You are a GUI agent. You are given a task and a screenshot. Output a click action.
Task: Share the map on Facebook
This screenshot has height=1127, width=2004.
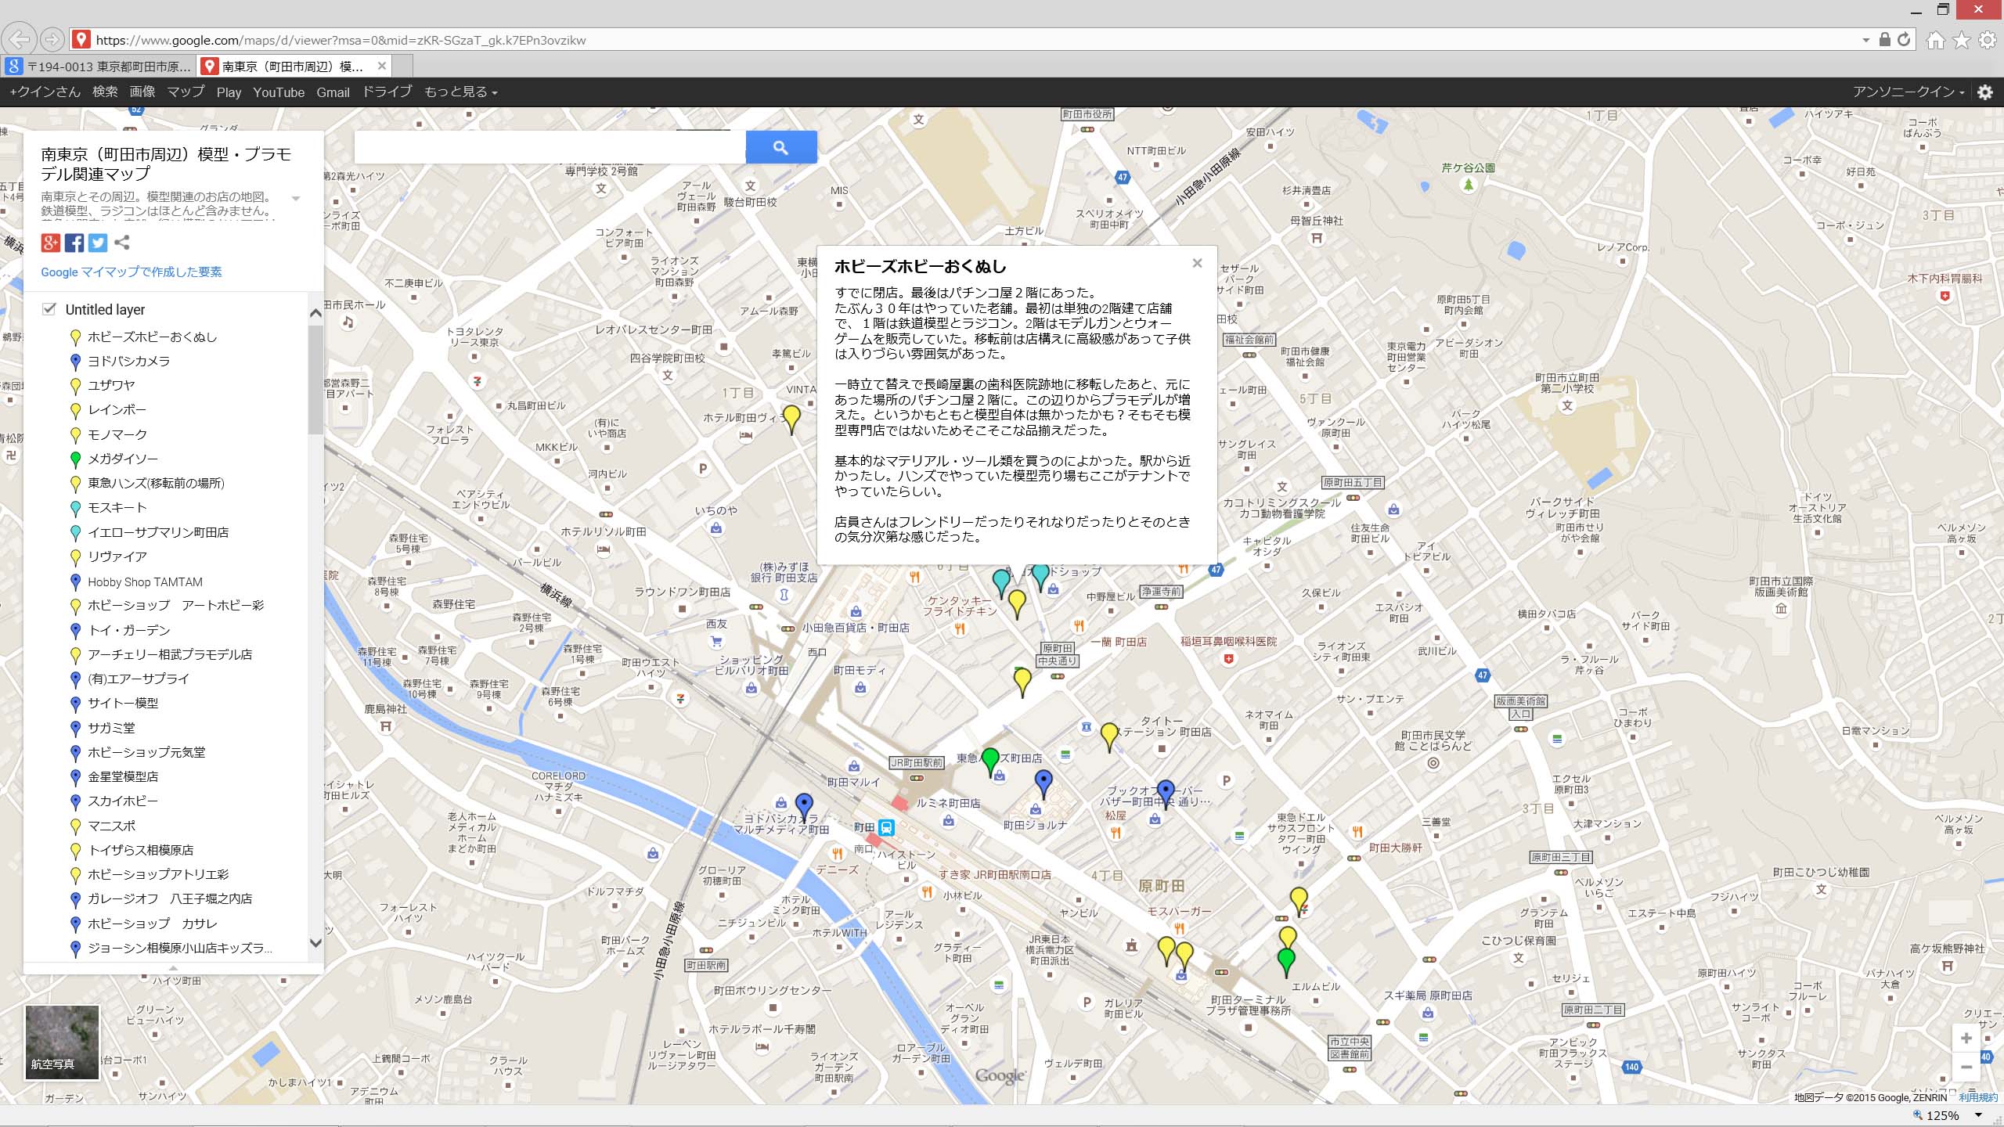tap(74, 243)
